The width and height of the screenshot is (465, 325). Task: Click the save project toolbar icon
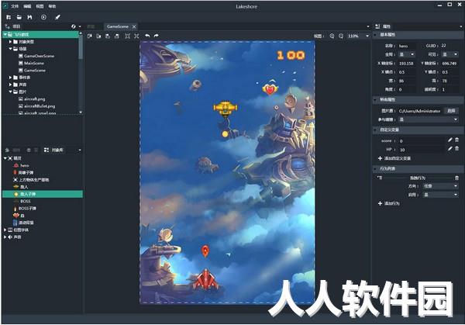tap(29, 17)
